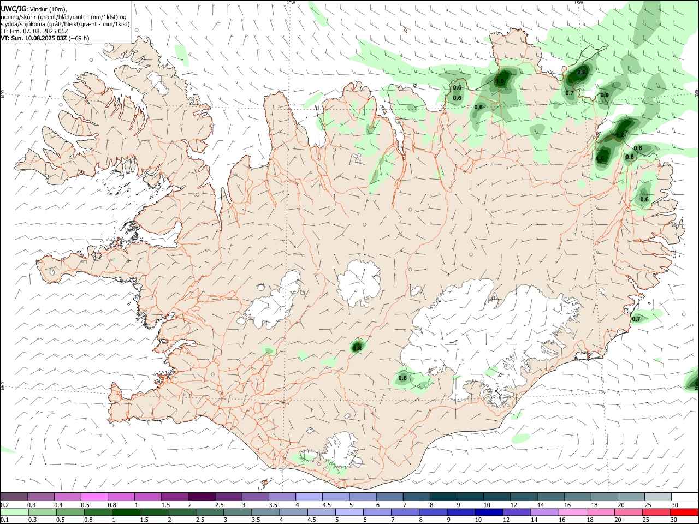Click the 0.7 value on the southeast coast

click(x=636, y=319)
